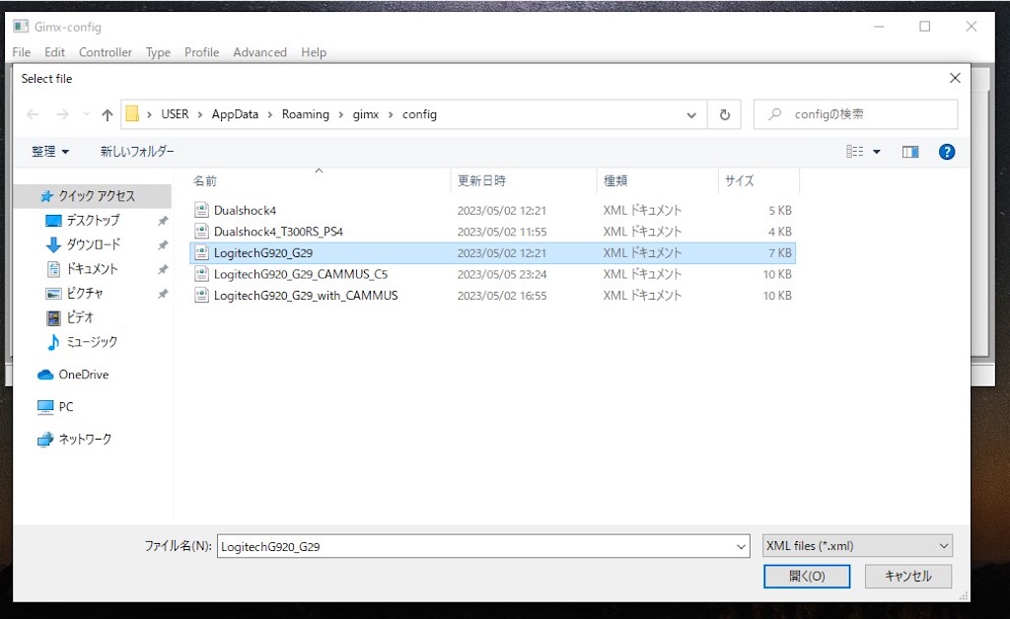The width and height of the screenshot is (1010, 619).
Task: Click the pin icon next to ドキュメント
Action: pos(163,270)
